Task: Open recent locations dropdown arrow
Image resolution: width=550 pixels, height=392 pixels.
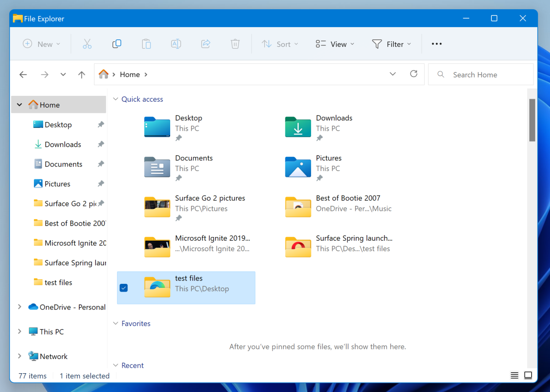Action: (63, 74)
